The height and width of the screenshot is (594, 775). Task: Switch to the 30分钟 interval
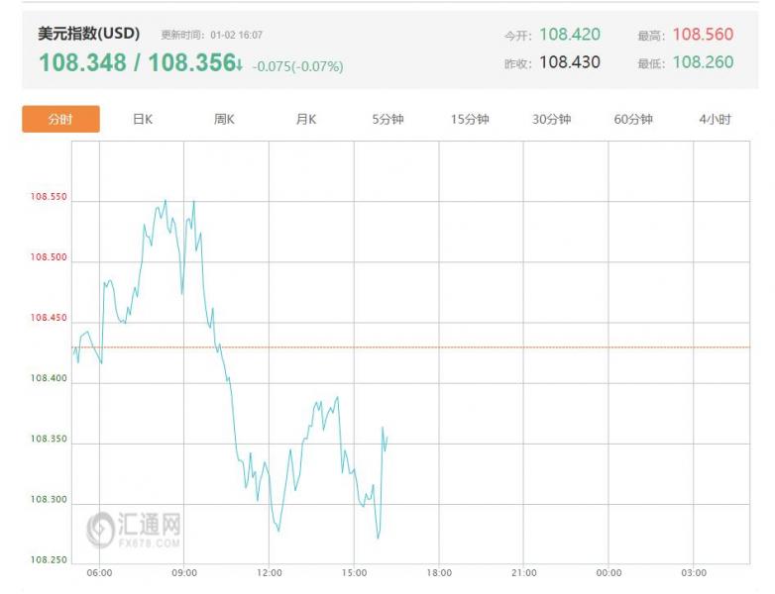(x=551, y=120)
